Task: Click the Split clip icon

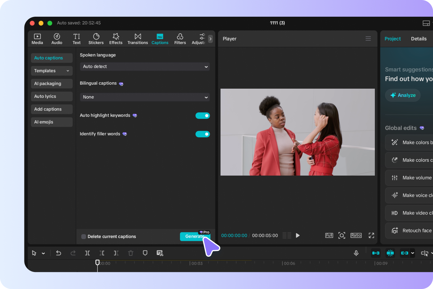Action: coord(88,253)
